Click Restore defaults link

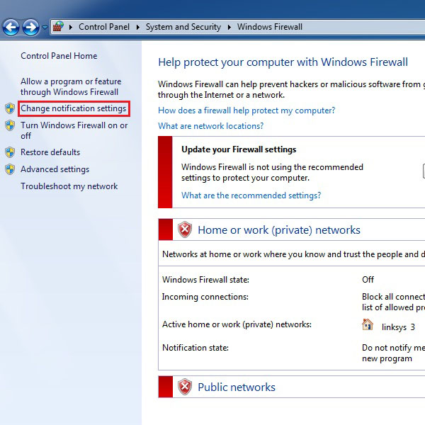click(50, 152)
